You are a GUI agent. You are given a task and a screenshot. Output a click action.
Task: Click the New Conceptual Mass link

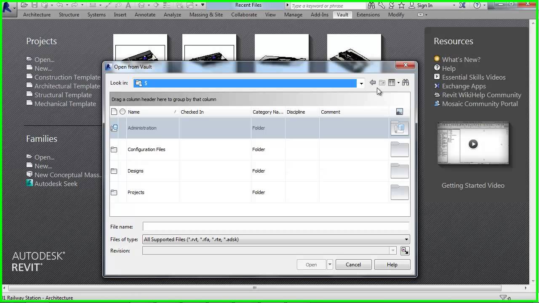(x=68, y=175)
